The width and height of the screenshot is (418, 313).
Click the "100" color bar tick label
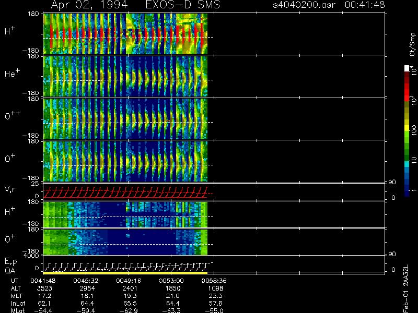click(x=413, y=130)
